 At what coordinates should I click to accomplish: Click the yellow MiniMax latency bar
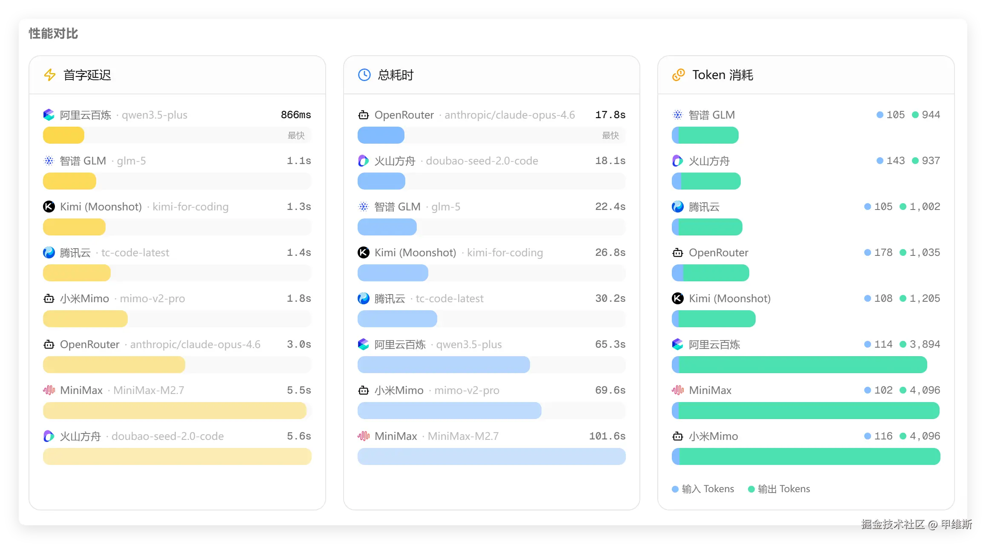point(175,411)
